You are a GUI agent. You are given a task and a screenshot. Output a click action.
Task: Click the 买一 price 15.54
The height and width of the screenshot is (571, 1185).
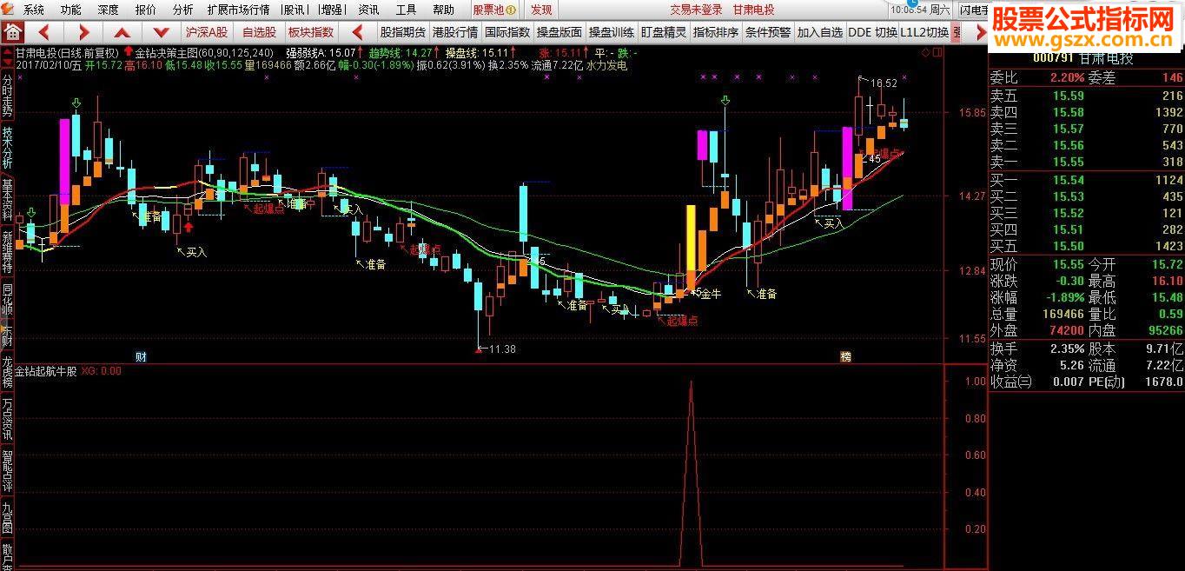[x=1069, y=180]
